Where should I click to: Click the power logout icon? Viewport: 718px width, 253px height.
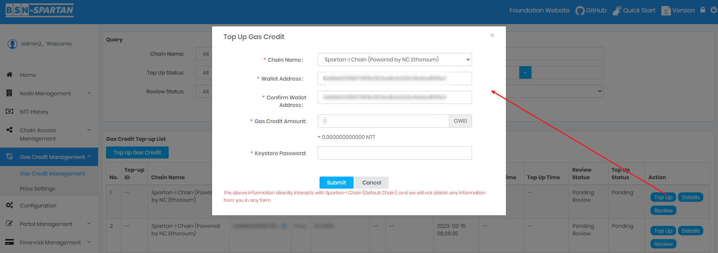pos(713,10)
